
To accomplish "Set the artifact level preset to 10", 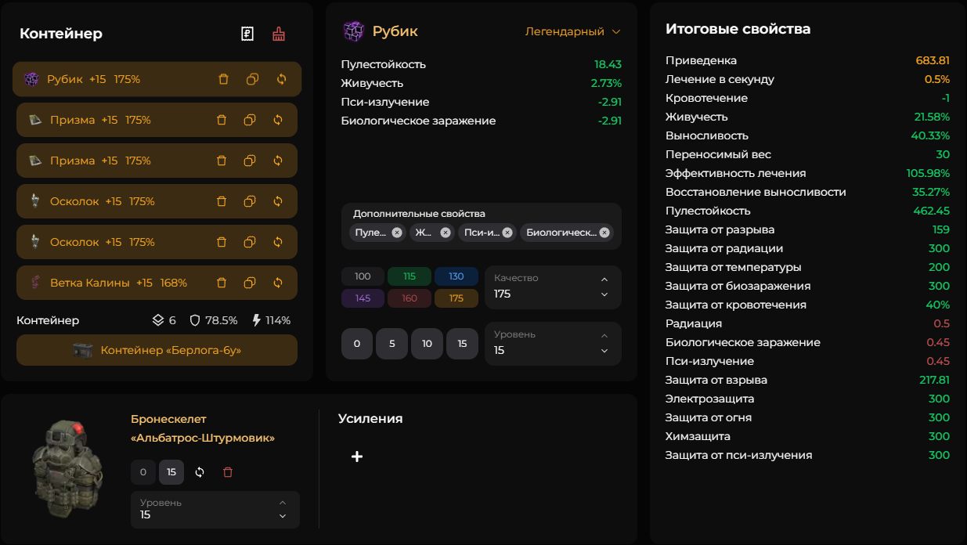I will (427, 344).
